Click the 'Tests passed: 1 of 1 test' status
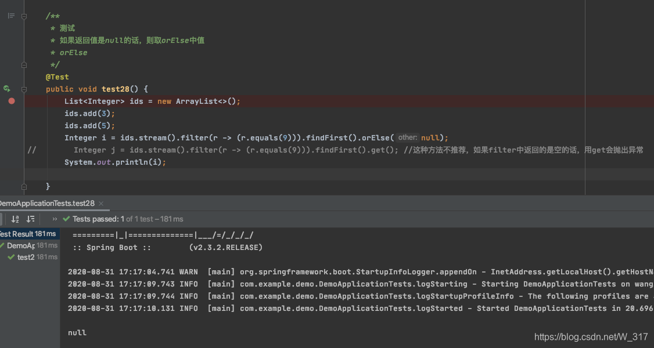 128,219
